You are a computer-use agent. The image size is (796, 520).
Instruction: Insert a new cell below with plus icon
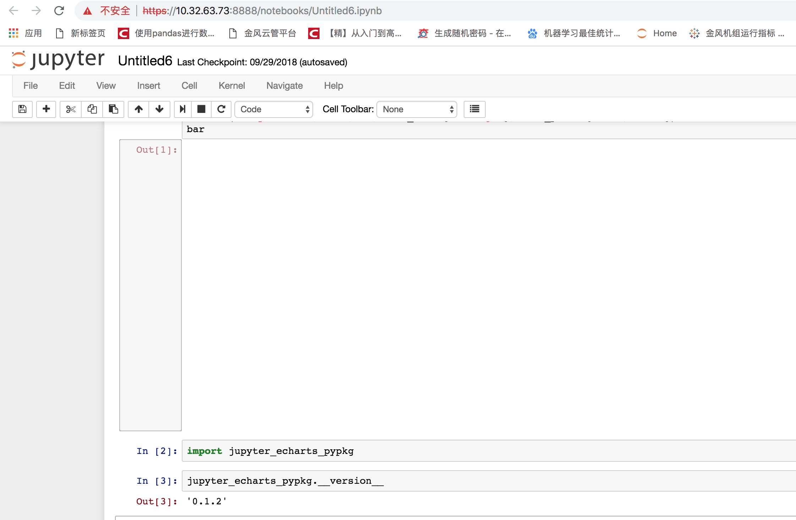[46, 109]
